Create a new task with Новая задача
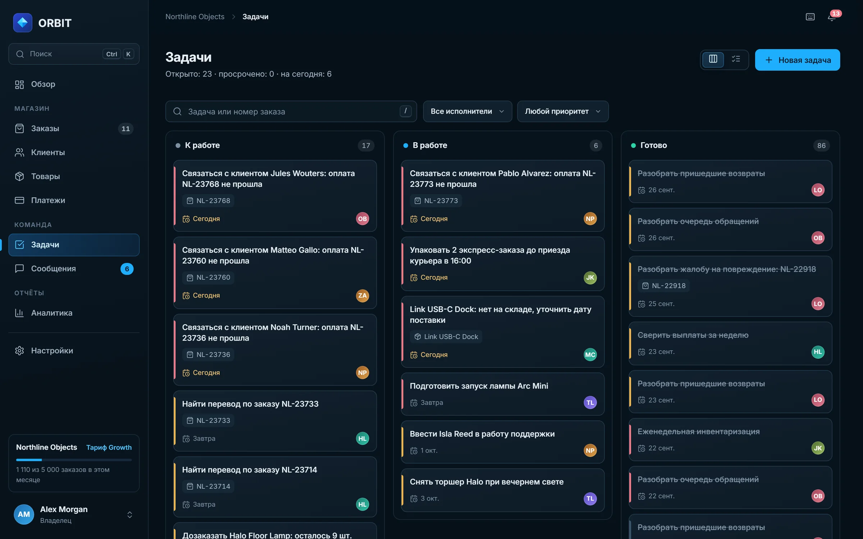The width and height of the screenshot is (863, 539). click(798, 60)
